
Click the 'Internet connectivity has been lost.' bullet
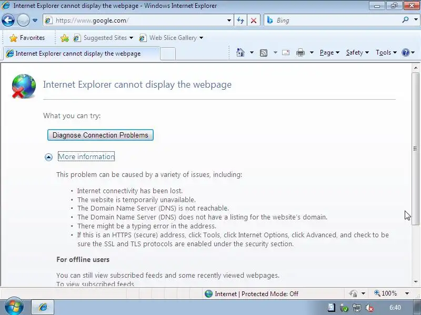pyautogui.click(x=129, y=191)
